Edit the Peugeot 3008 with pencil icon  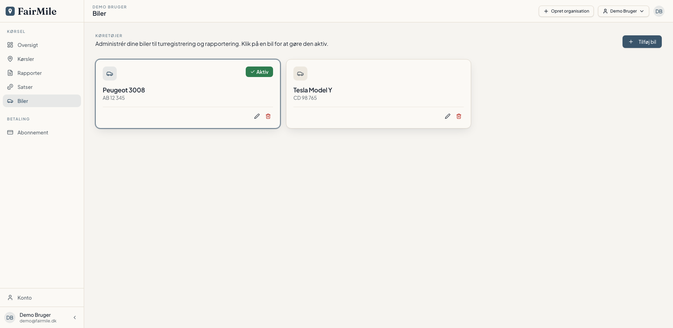coord(257,116)
